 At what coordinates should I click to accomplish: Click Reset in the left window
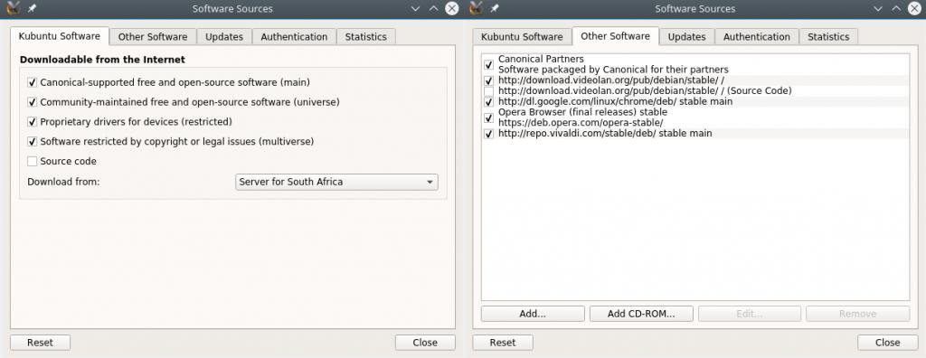(x=40, y=342)
